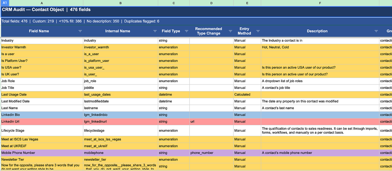Open the Entry Method column filter icon

point(258,31)
